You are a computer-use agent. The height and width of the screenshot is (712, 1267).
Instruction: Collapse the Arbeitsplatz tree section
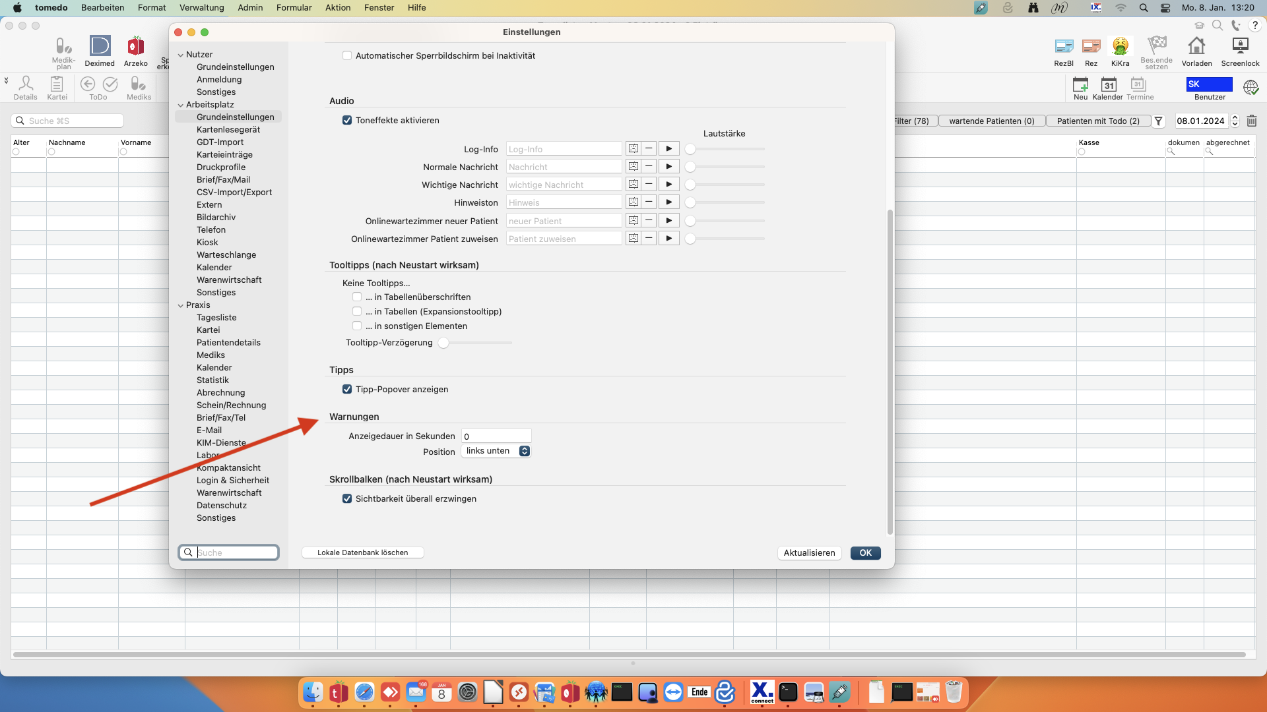tap(180, 105)
